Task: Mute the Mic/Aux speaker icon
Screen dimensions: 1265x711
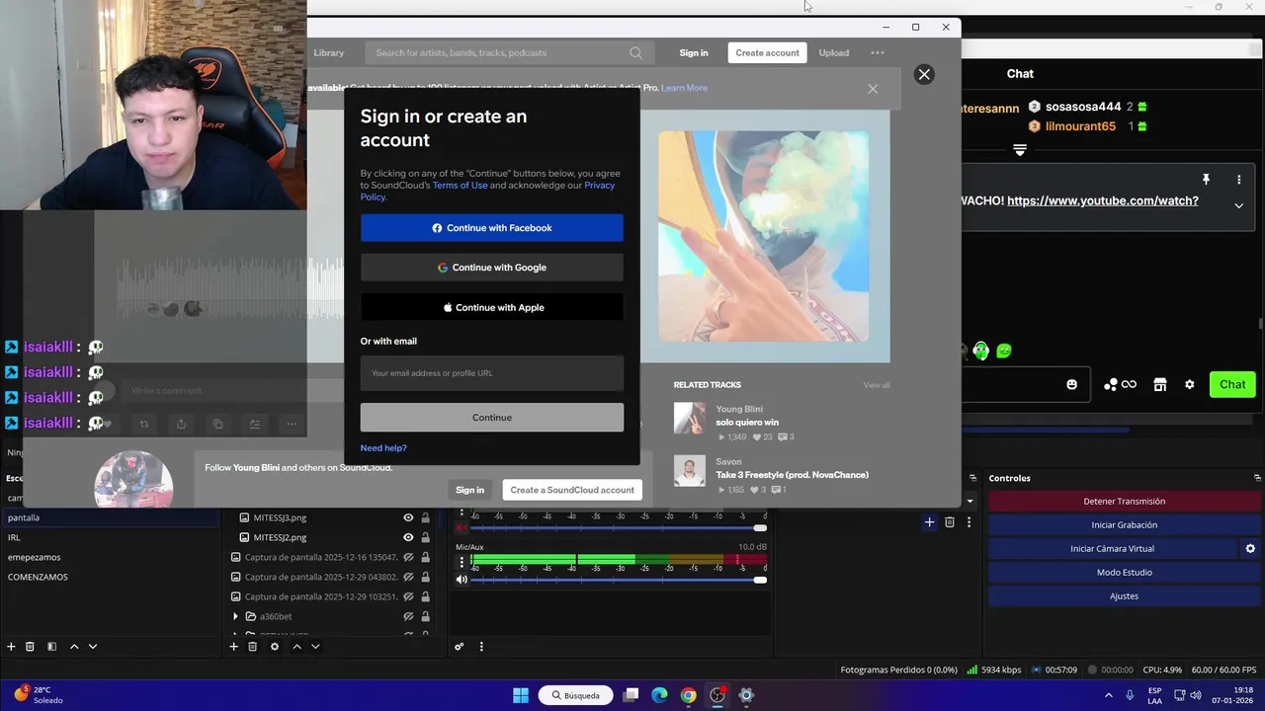Action: point(461,580)
